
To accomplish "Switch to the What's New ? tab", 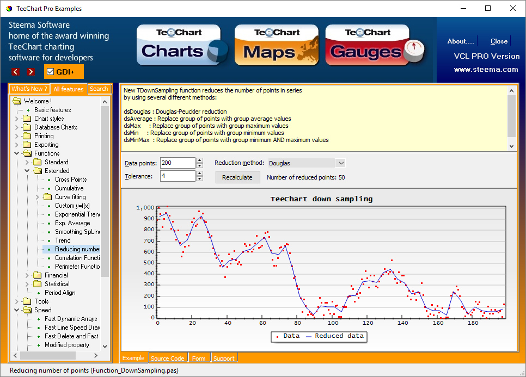I will point(29,89).
